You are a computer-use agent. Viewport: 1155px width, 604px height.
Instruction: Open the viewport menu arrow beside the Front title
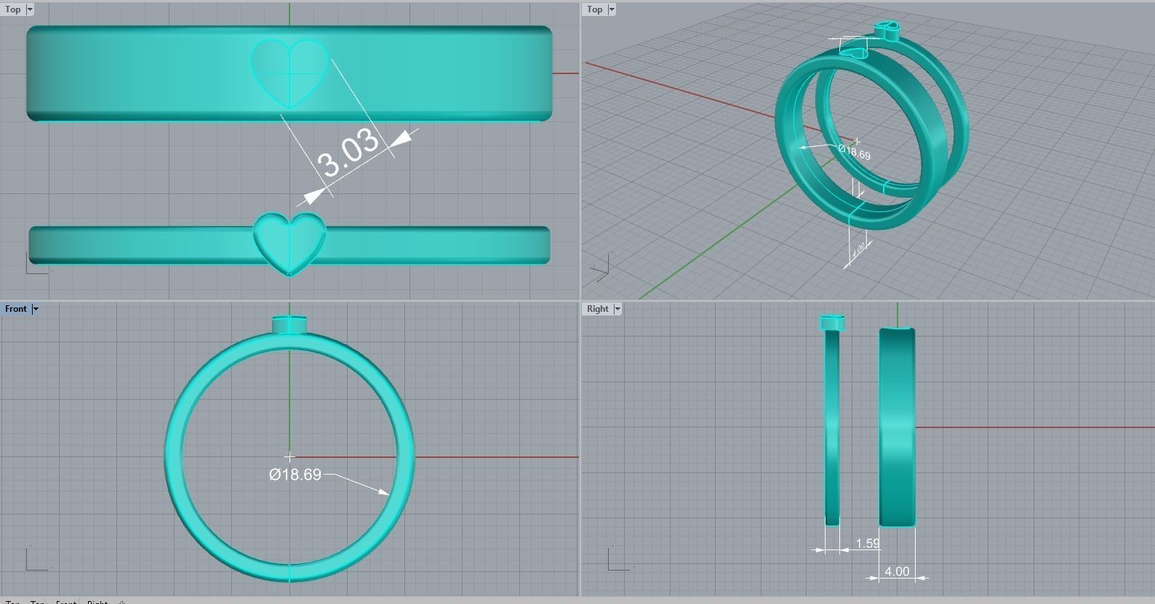[35, 309]
